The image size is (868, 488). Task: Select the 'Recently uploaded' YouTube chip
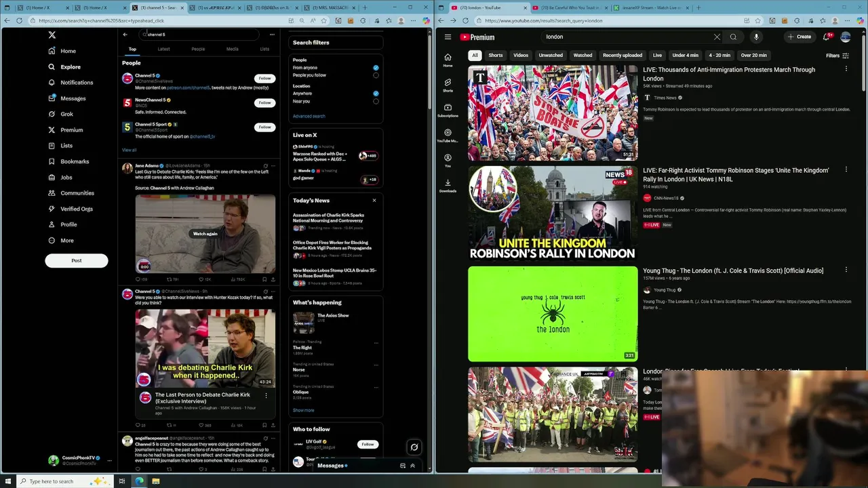pos(623,56)
